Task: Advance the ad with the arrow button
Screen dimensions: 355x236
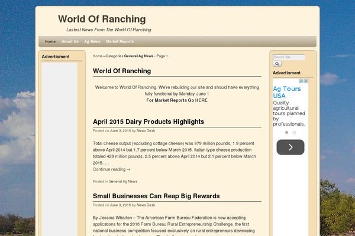Action: 291,147
